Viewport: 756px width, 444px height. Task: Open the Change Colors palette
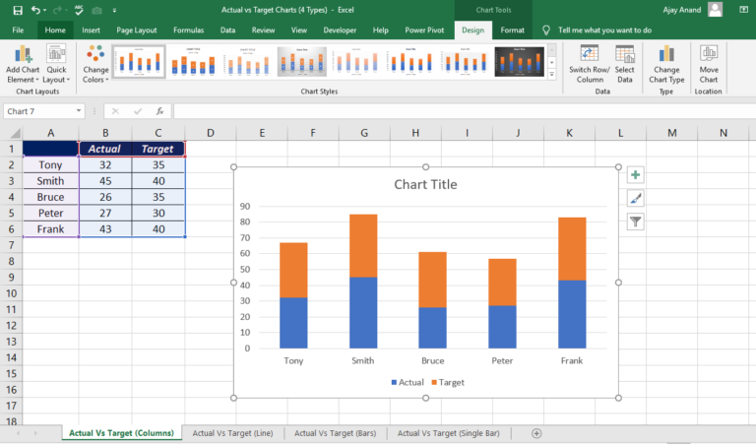[x=95, y=64]
